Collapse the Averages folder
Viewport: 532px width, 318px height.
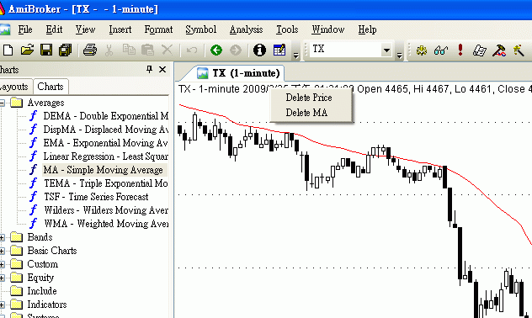2,103
